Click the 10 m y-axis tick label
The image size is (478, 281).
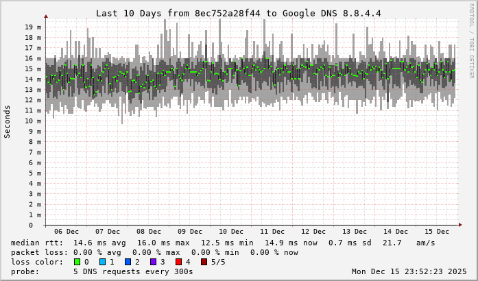(x=33, y=121)
